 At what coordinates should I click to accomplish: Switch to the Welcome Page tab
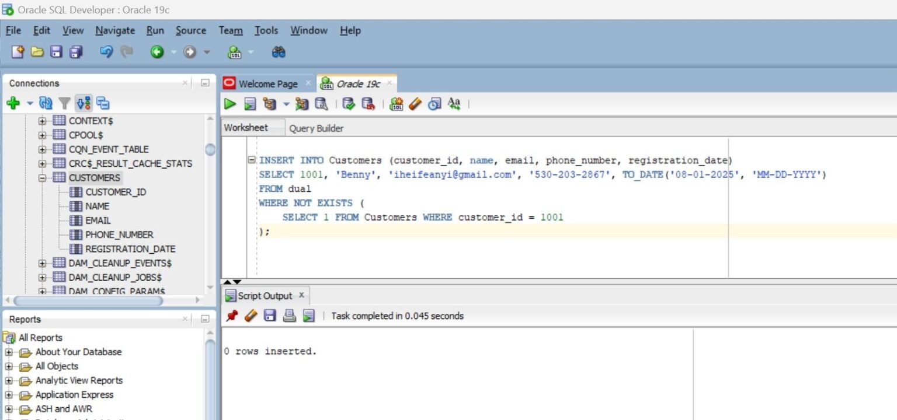coord(267,83)
